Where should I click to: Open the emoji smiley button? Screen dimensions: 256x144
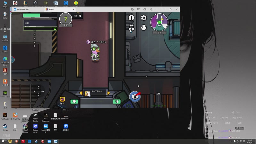74,101
